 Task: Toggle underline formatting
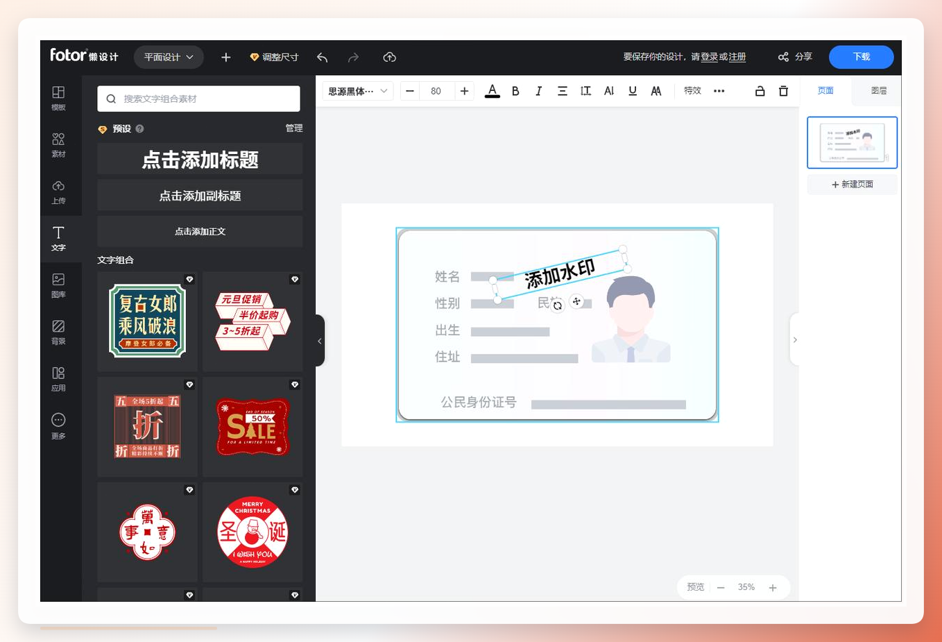(x=633, y=91)
